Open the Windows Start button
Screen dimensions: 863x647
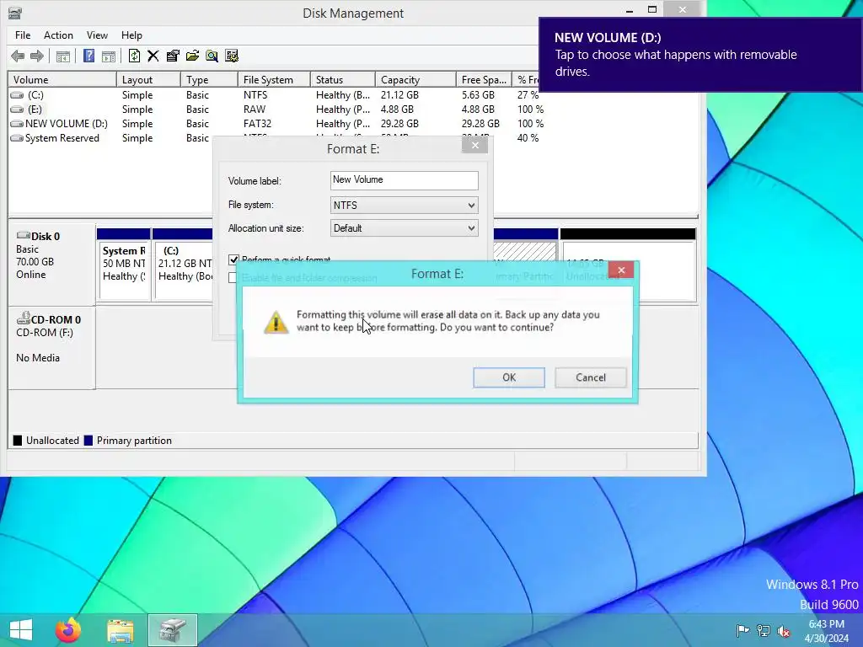pyautogui.click(x=21, y=630)
